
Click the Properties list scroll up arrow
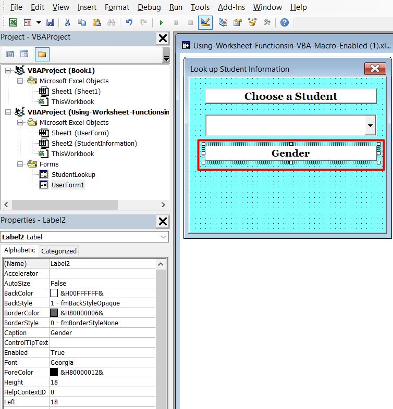(x=161, y=264)
